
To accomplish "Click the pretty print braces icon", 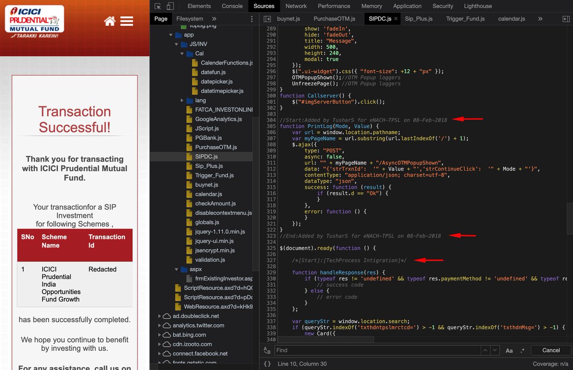I will click(267, 364).
